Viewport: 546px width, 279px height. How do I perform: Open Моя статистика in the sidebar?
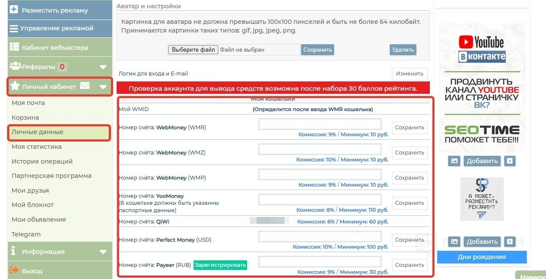pyautogui.click(x=37, y=147)
